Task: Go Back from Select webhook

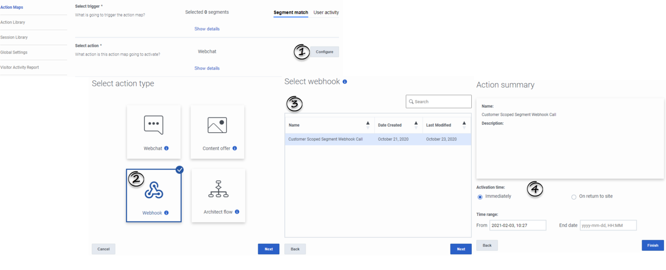Action: click(x=295, y=249)
